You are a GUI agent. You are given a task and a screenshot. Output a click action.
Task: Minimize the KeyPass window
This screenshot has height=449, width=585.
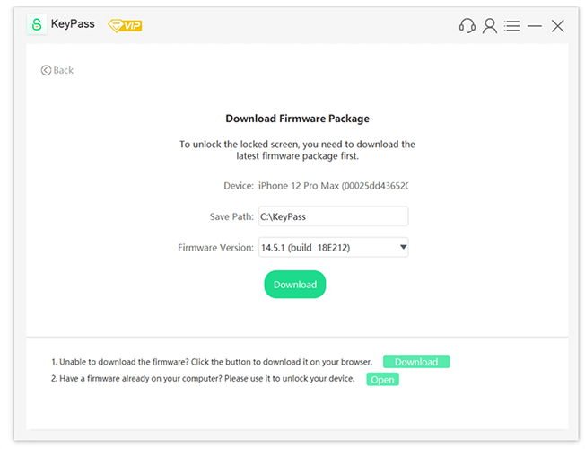535,26
